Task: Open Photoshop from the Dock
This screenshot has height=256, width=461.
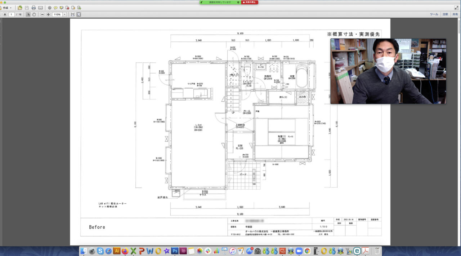Action: pyautogui.click(x=175, y=251)
